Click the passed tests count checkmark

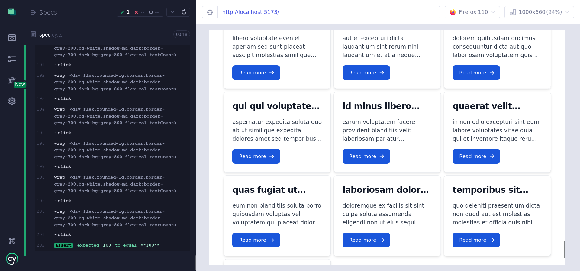pyautogui.click(x=125, y=12)
